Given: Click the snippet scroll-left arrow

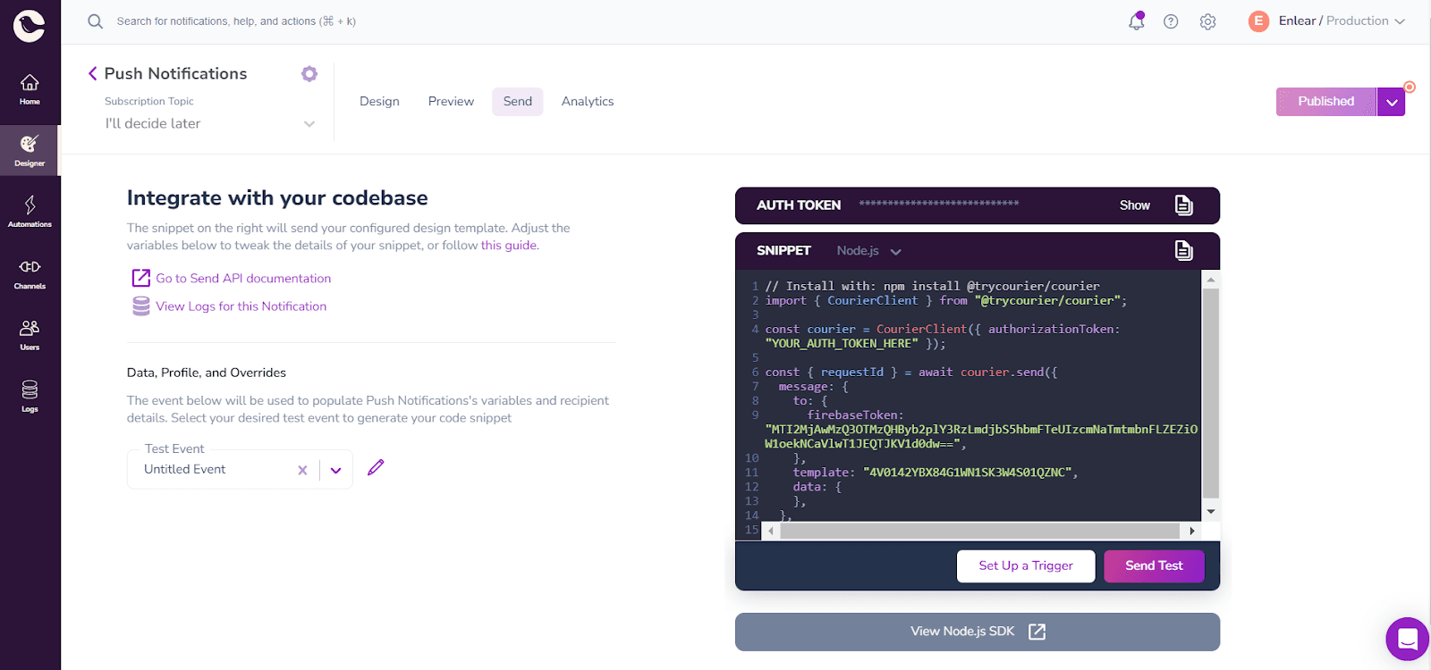Looking at the screenshot, I should [x=771, y=531].
